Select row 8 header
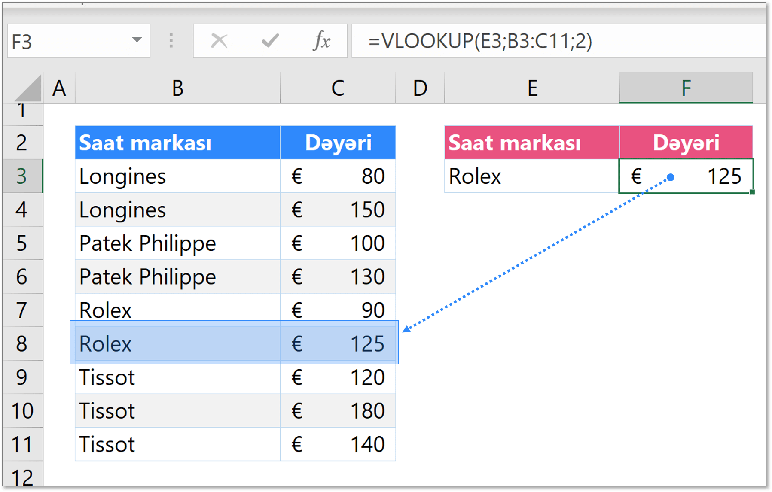Viewport: 772px width, 492px height. (x=22, y=343)
